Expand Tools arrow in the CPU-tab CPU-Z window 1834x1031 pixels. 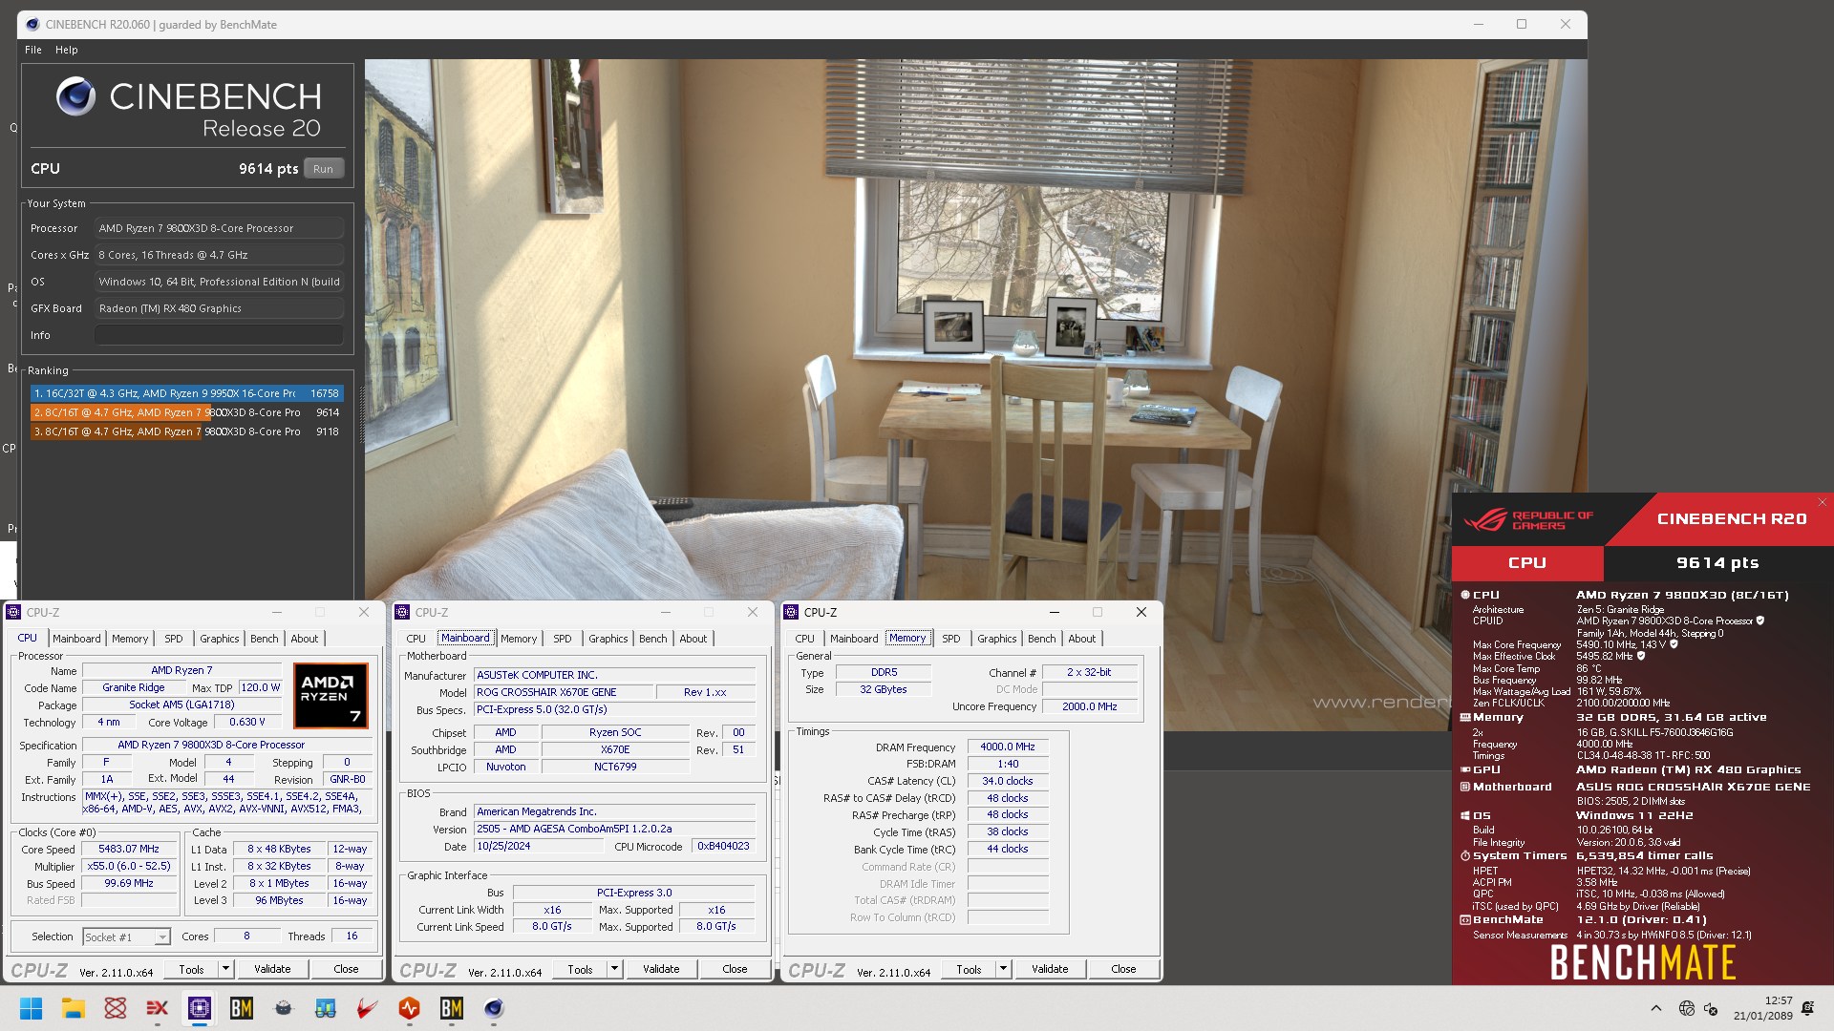pyautogui.click(x=226, y=969)
